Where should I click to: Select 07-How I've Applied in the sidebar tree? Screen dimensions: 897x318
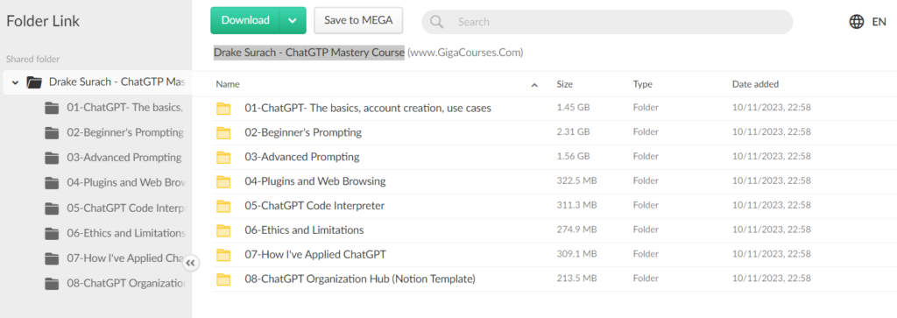point(124,258)
